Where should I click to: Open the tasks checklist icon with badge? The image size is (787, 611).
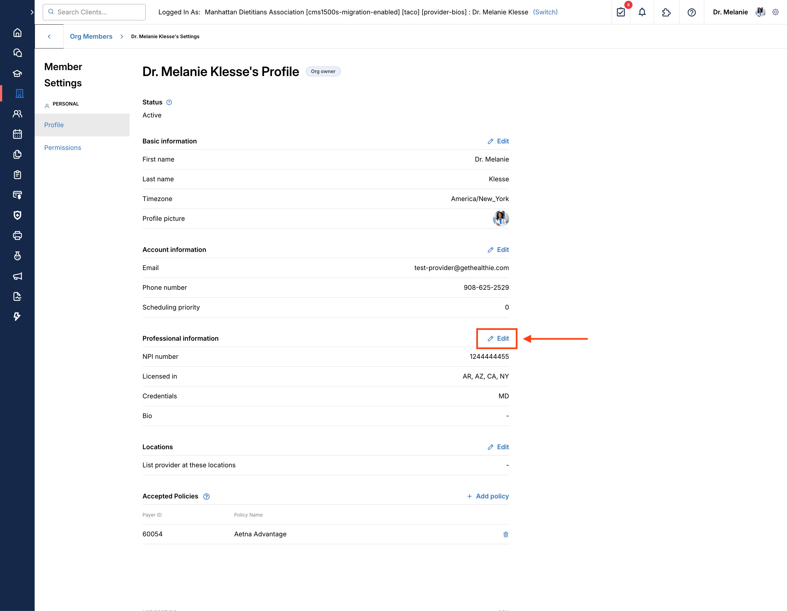click(621, 12)
